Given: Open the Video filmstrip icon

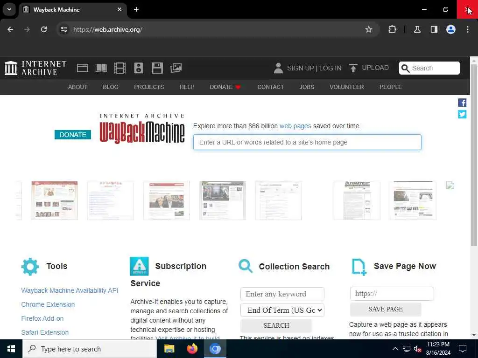Looking at the screenshot, I should [x=120, y=68].
